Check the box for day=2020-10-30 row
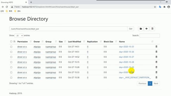171x96 pixels. (11, 72)
